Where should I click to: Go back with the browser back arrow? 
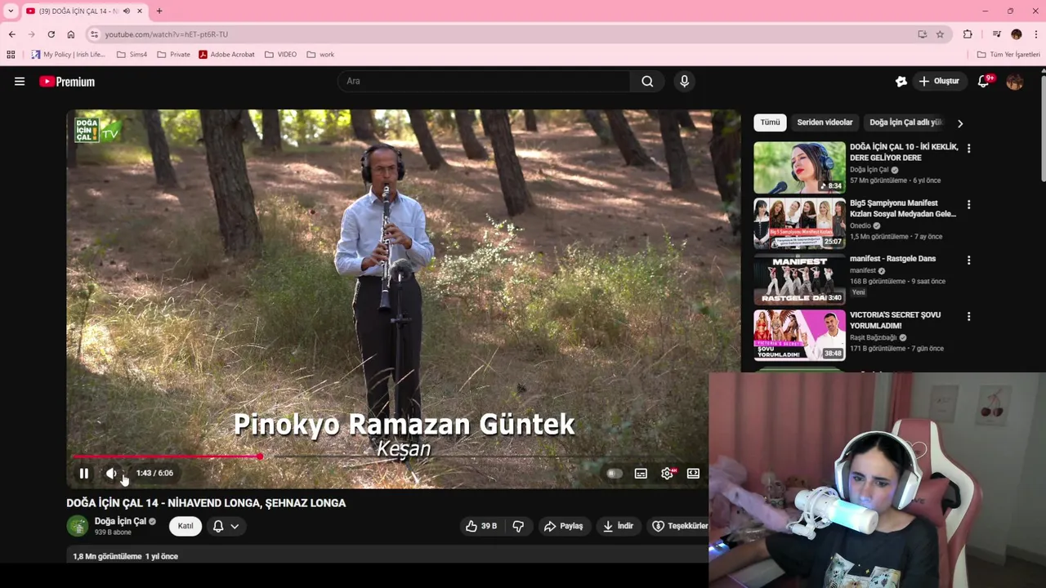11,34
